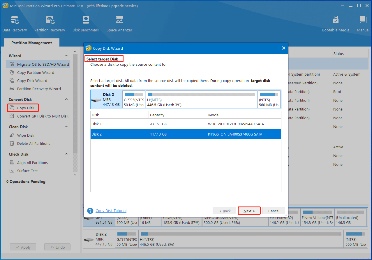Click the help icon beside Copy Disk Tutorial
Image resolution: width=372 pixels, height=260 pixels.
[x=90, y=211]
